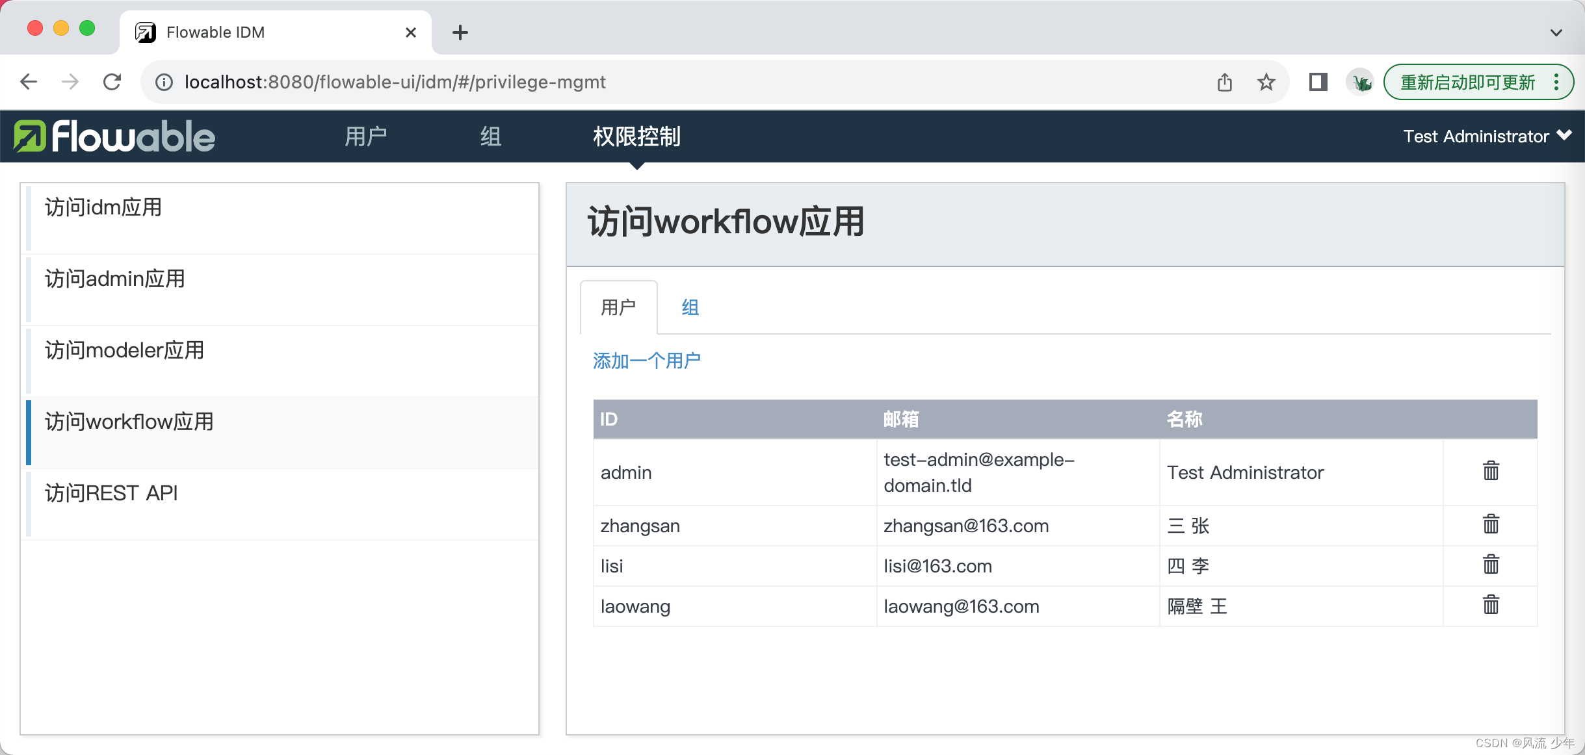This screenshot has height=755, width=1585.
Task: Open the browser side panel
Action: click(x=1318, y=83)
